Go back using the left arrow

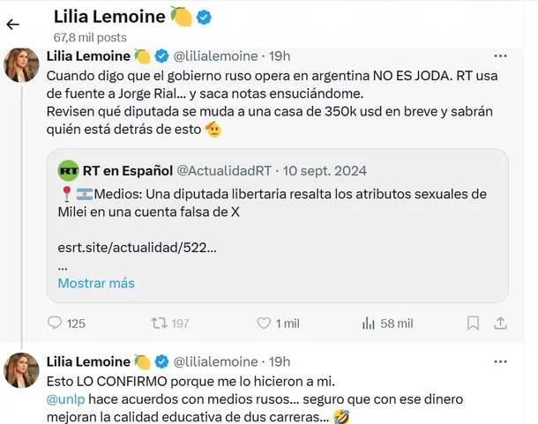click(13, 25)
